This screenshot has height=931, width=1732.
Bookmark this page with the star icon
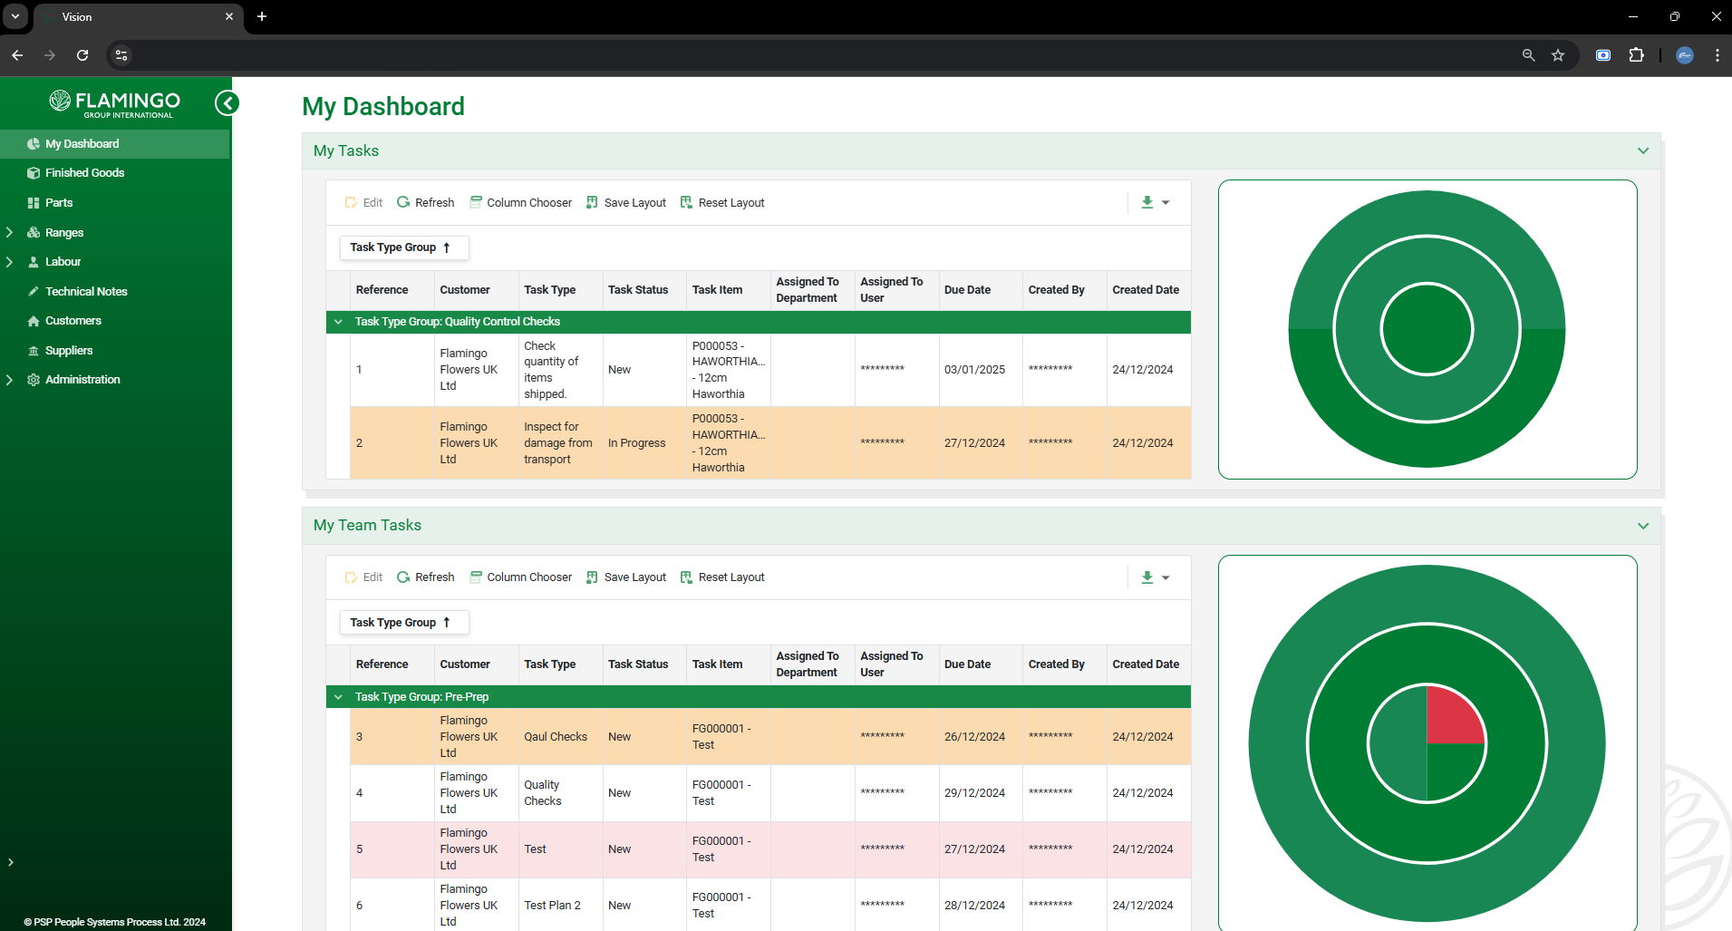(x=1558, y=55)
